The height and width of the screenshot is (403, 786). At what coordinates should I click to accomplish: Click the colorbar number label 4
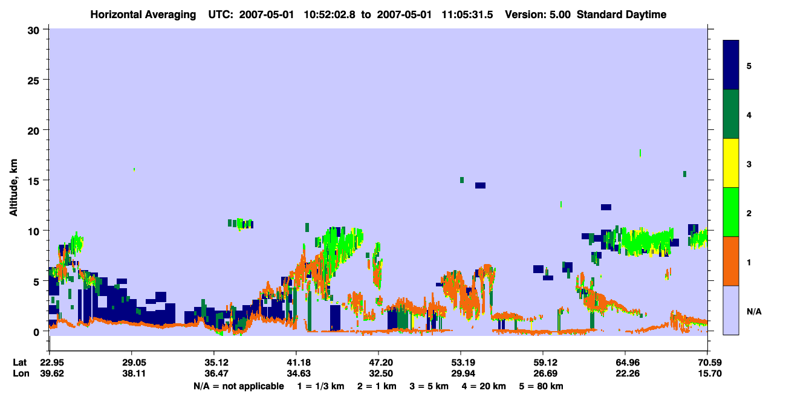749,114
